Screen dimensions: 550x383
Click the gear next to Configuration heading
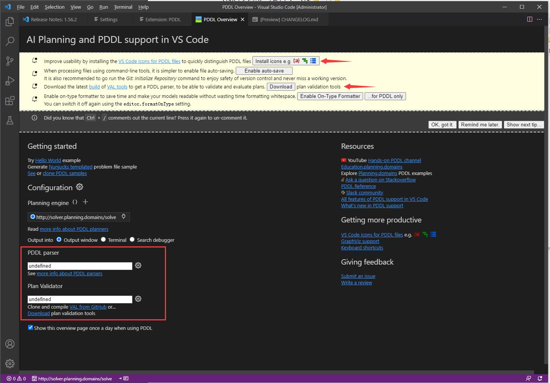(x=79, y=187)
